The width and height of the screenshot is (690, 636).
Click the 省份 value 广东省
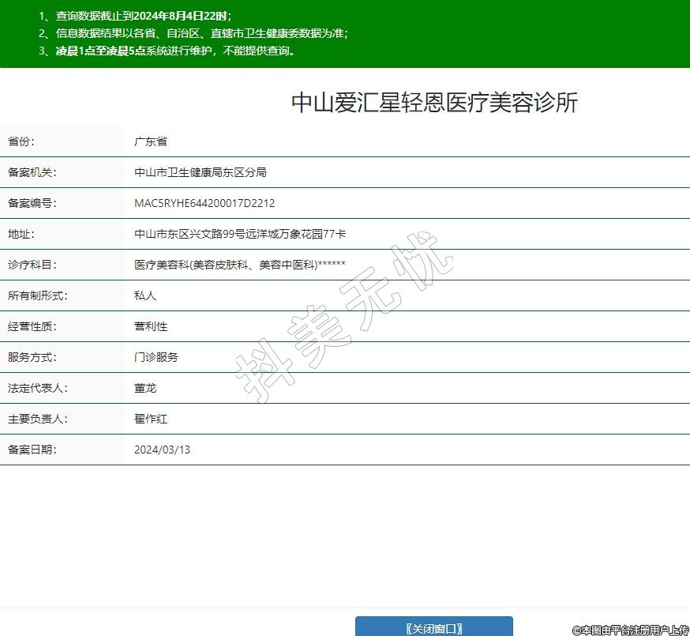(x=150, y=141)
